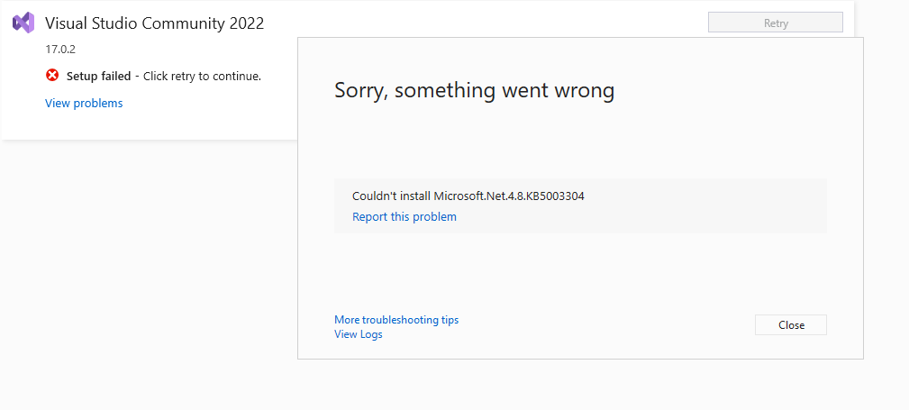This screenshot has height=410, width=909.
Task: Open the More troubleshooting tips link
Action: (396, 320)
